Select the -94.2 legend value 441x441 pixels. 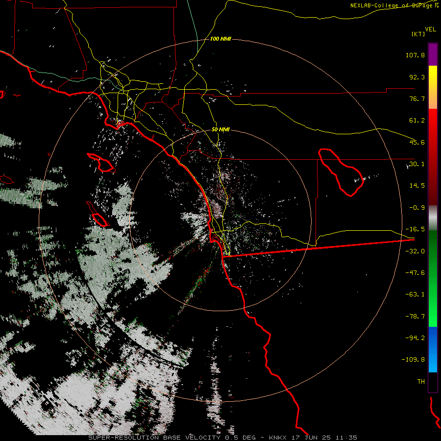click(415, 338)
